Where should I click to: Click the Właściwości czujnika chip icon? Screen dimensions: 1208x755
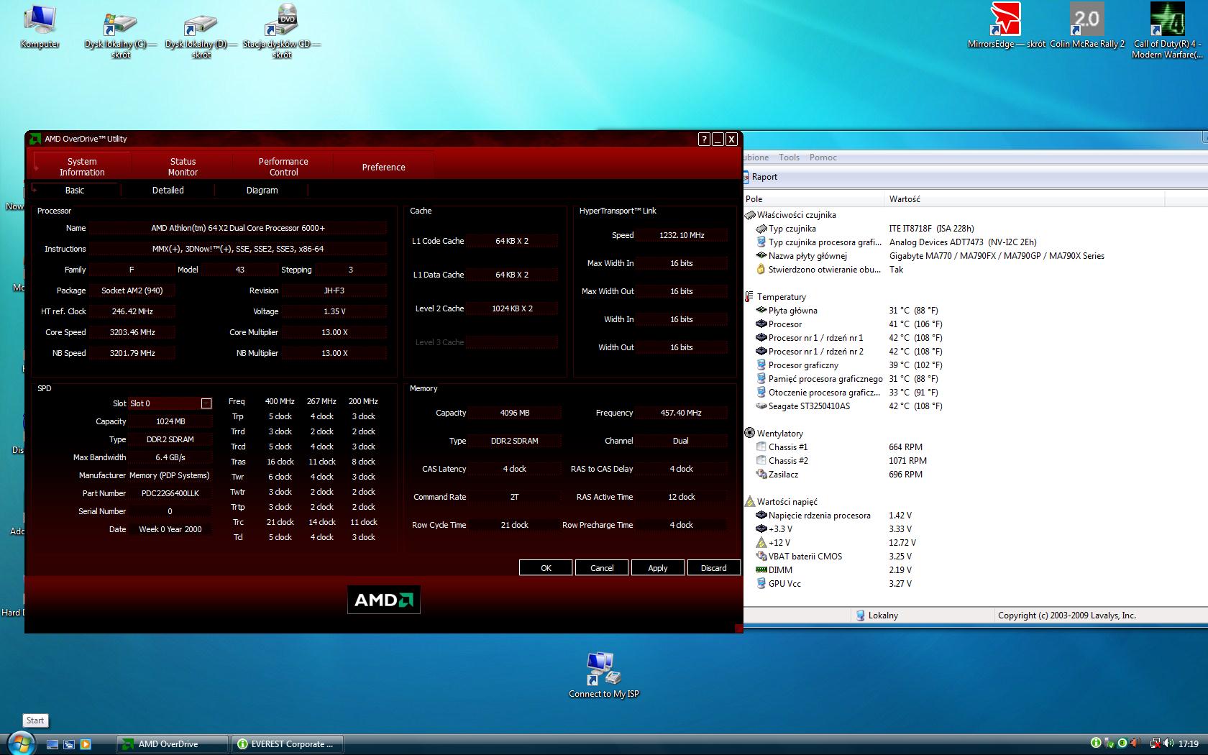pyautogui.click(x=749, y=214)
